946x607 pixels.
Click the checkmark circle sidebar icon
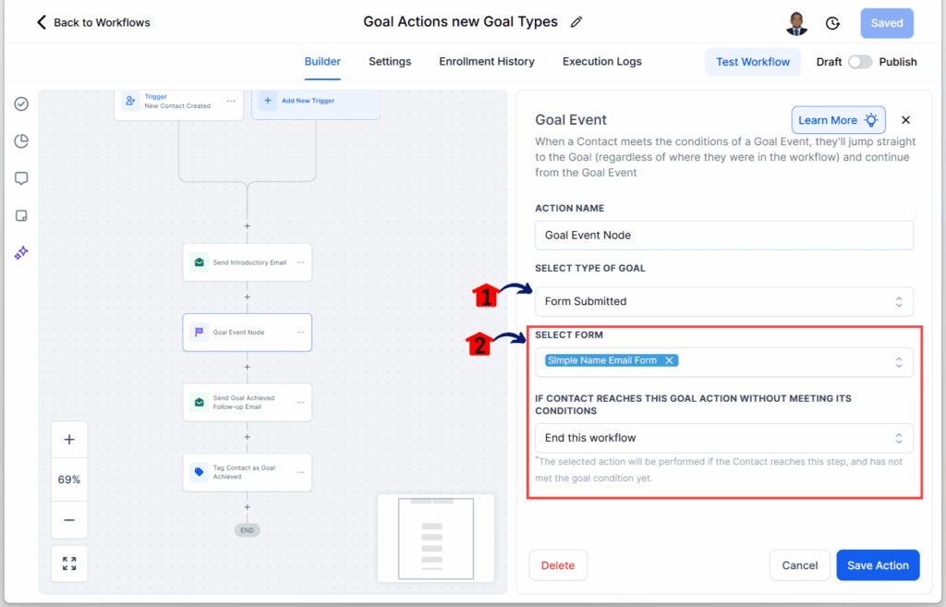[x=21, y=103]
